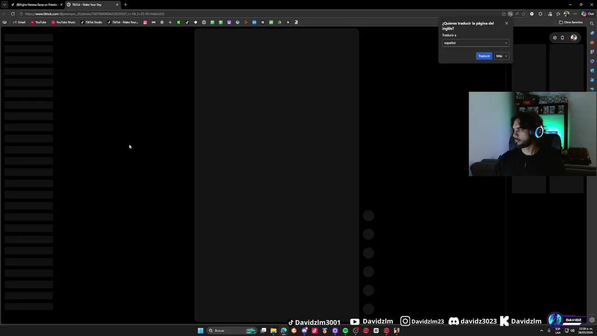Open the Edge profile avatar
This screenshot has width=597, height=336.
pos(566,14)
